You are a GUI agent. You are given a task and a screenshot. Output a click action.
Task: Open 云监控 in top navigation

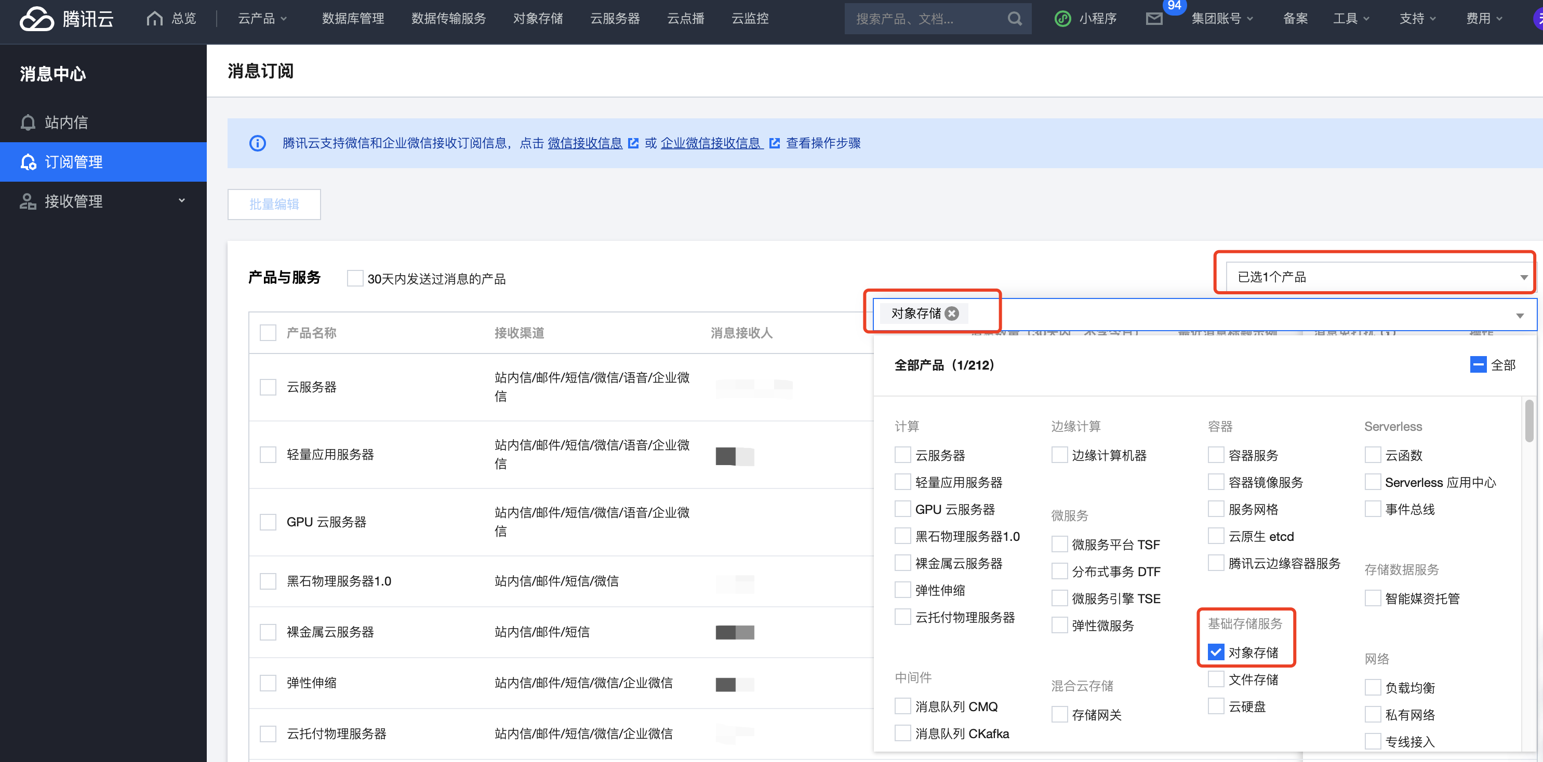(x=750, y=19)
